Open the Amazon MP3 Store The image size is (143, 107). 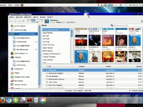pyautogui.click(x=22, y=77)
